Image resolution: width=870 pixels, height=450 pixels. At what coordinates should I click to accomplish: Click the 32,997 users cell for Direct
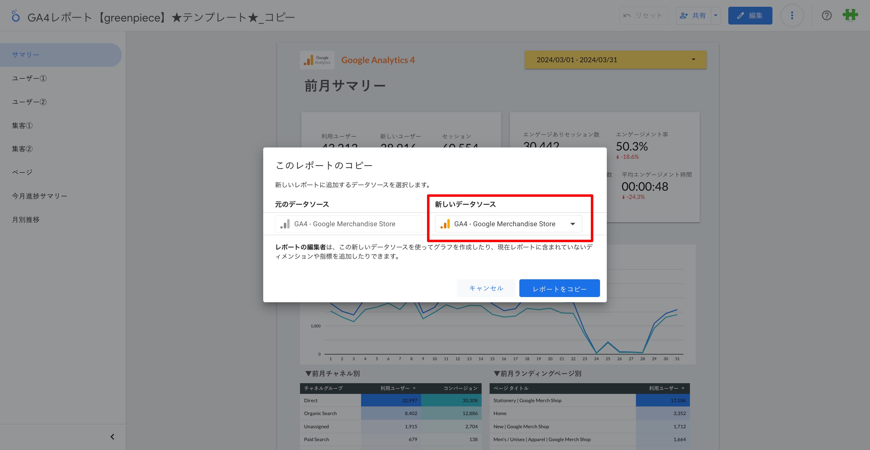pos(391,400)
